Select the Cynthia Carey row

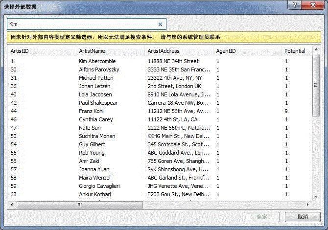(x=160, y=119)
